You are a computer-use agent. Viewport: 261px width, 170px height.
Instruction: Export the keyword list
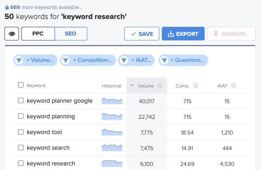(x=183, y=34)
